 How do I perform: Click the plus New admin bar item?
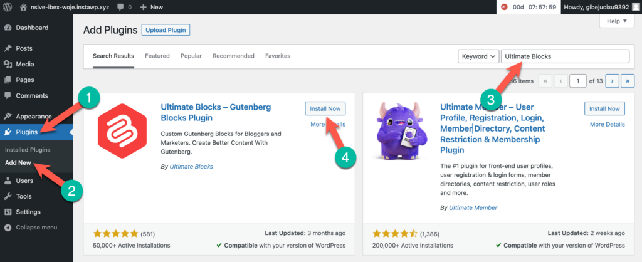152,7
